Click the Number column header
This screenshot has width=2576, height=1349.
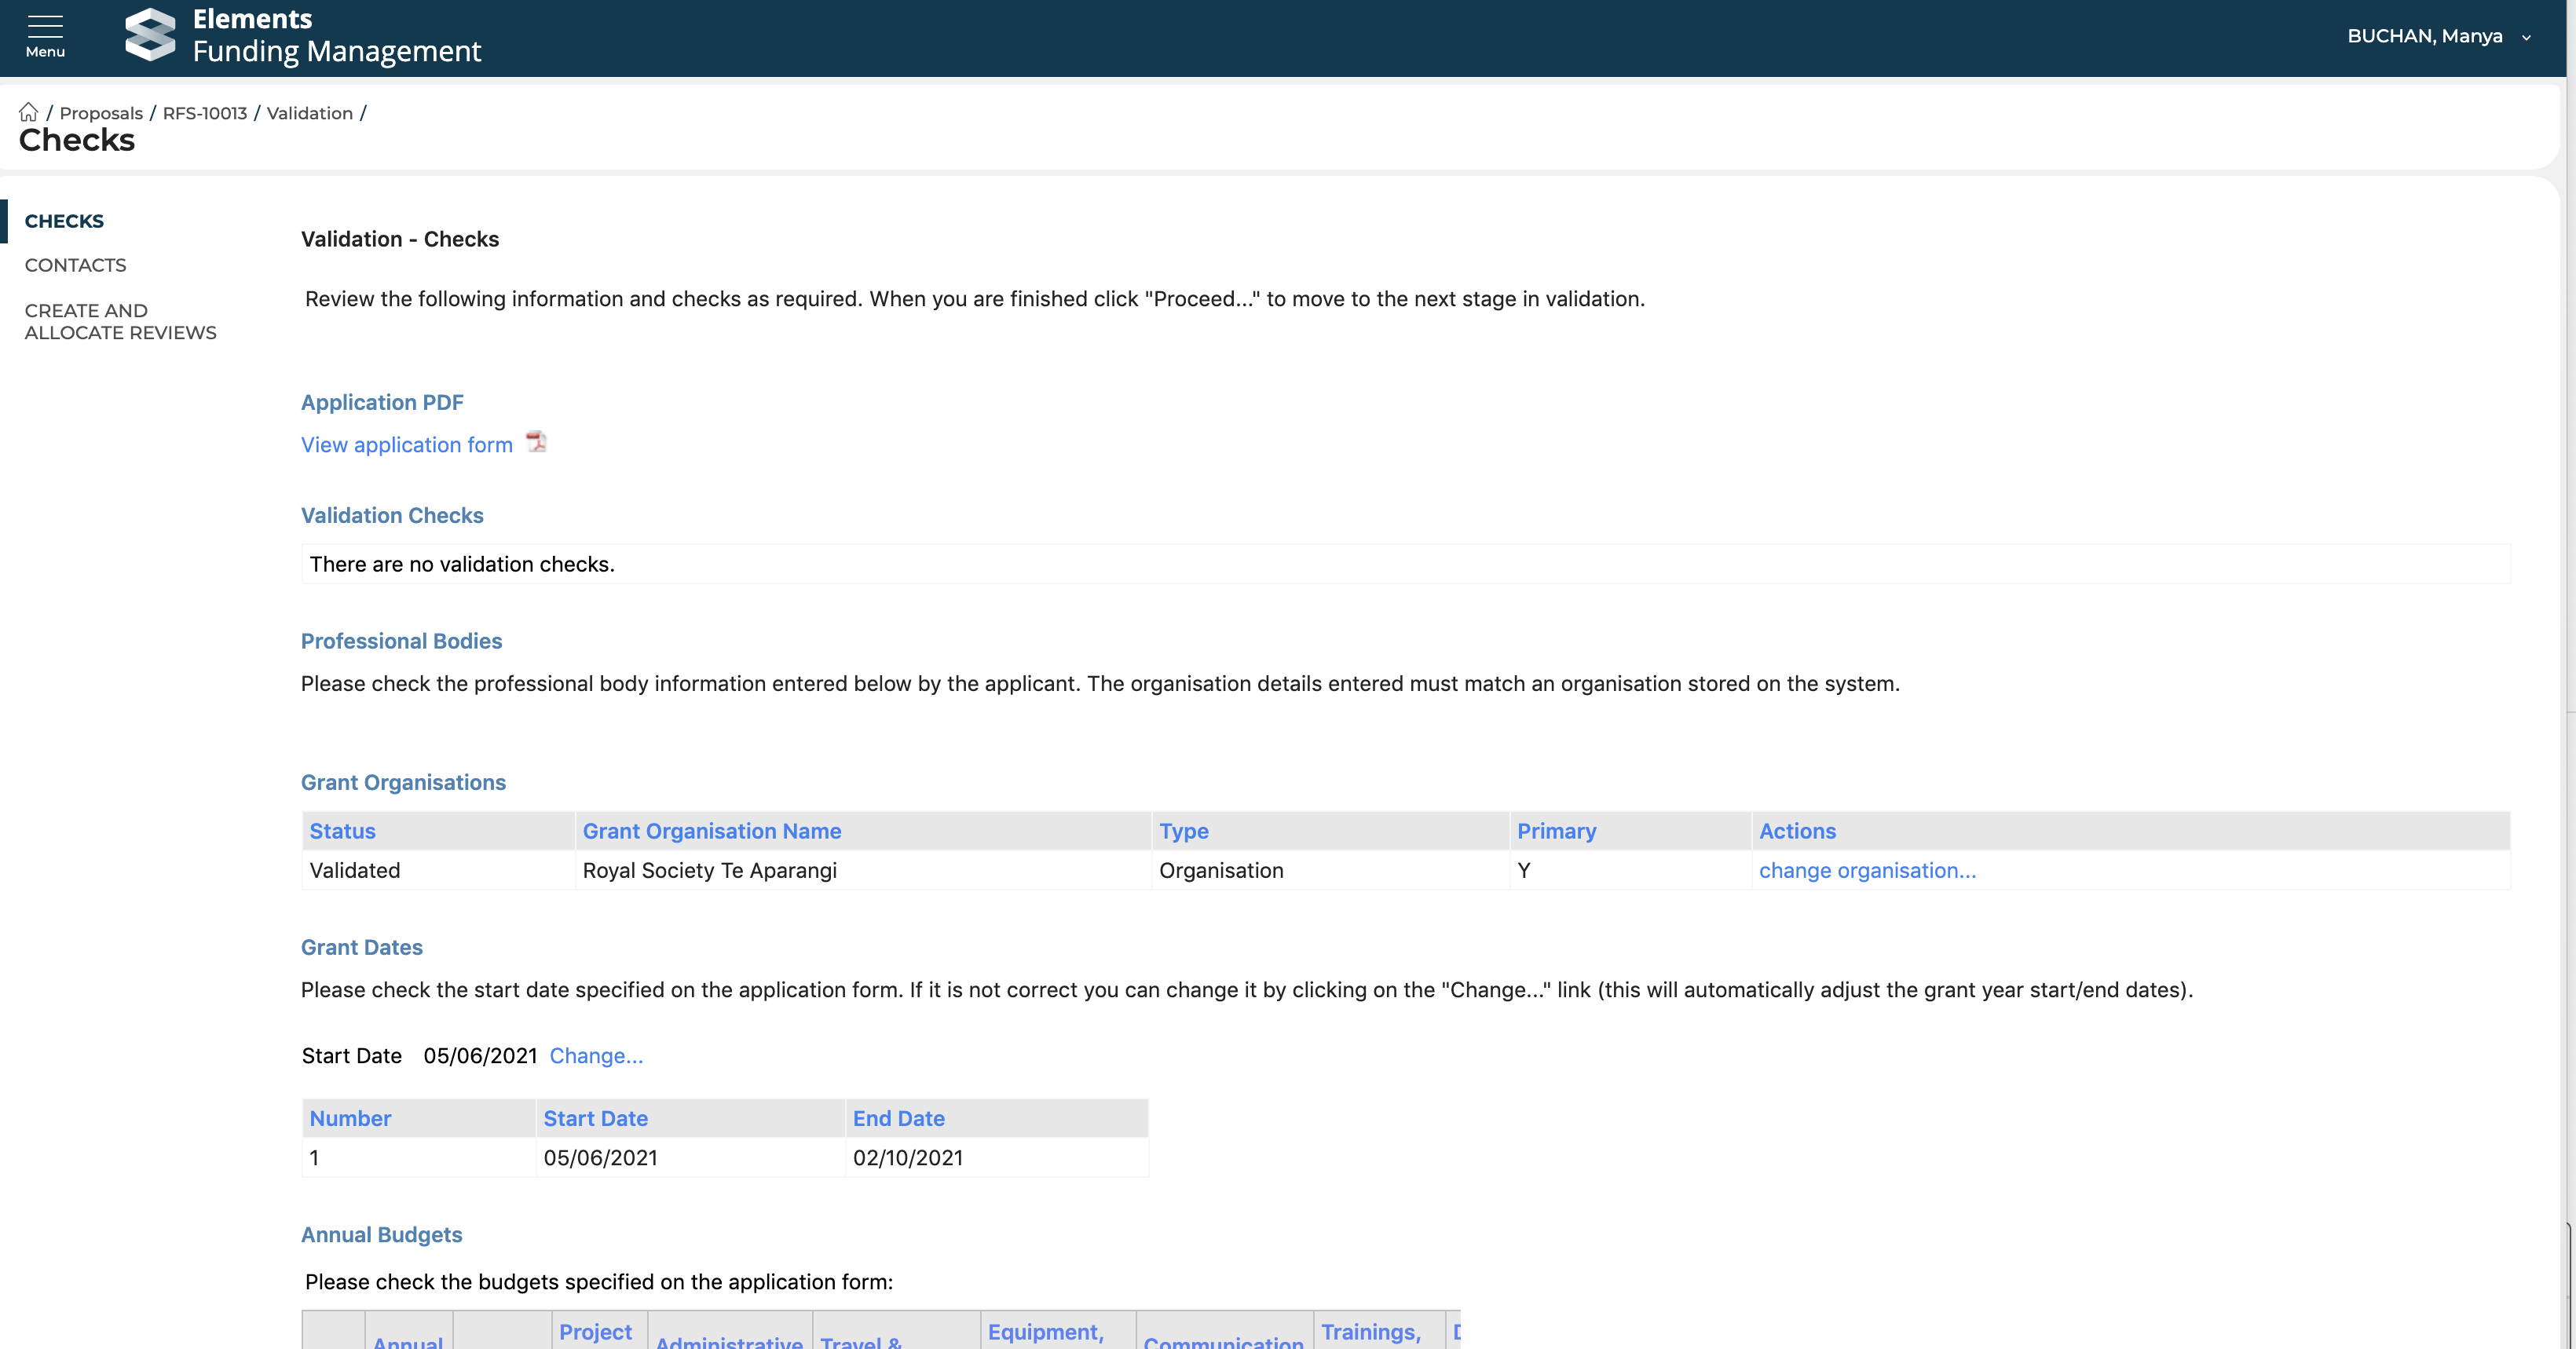tap(350, 1118)
